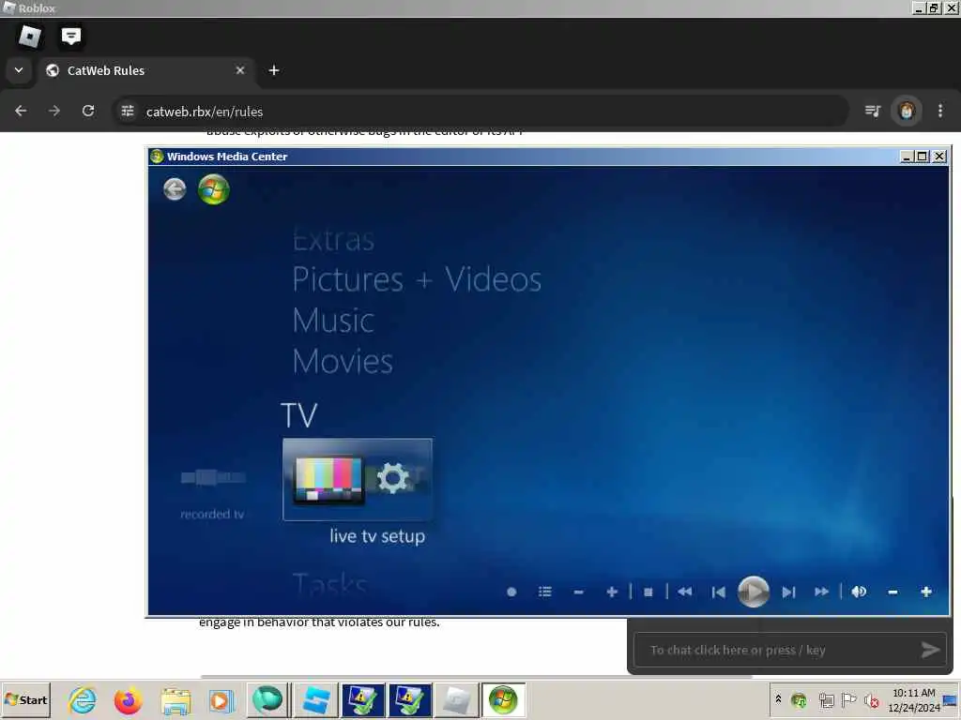The image size is (961, 720).
Task: Click the fast forward button
Action: tap(821, 592)
